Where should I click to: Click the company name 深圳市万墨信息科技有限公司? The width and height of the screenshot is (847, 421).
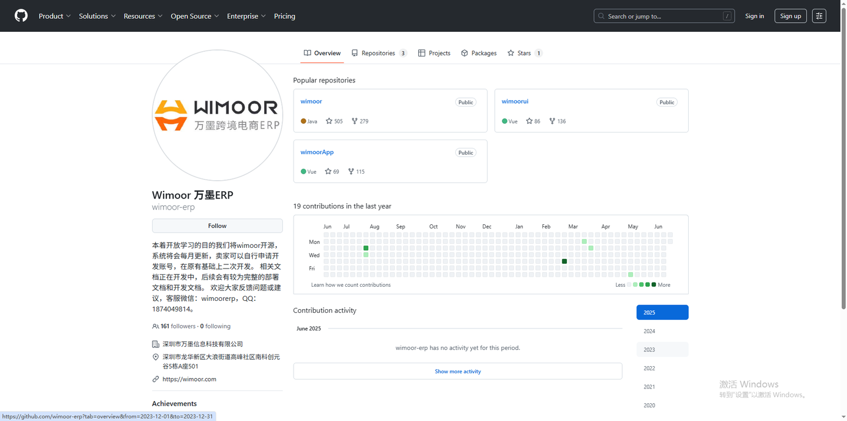[x=203, y=344]
